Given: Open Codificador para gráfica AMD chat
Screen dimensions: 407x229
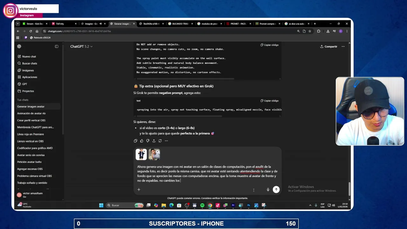Looking at the screenshot, I should [x=35, y=148].
